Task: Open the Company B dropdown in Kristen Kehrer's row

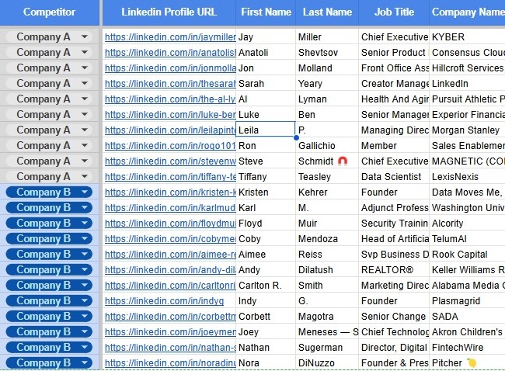Action: [85, 192]
